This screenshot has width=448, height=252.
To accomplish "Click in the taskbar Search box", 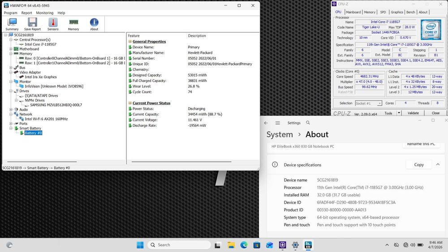I will (179, 245).
